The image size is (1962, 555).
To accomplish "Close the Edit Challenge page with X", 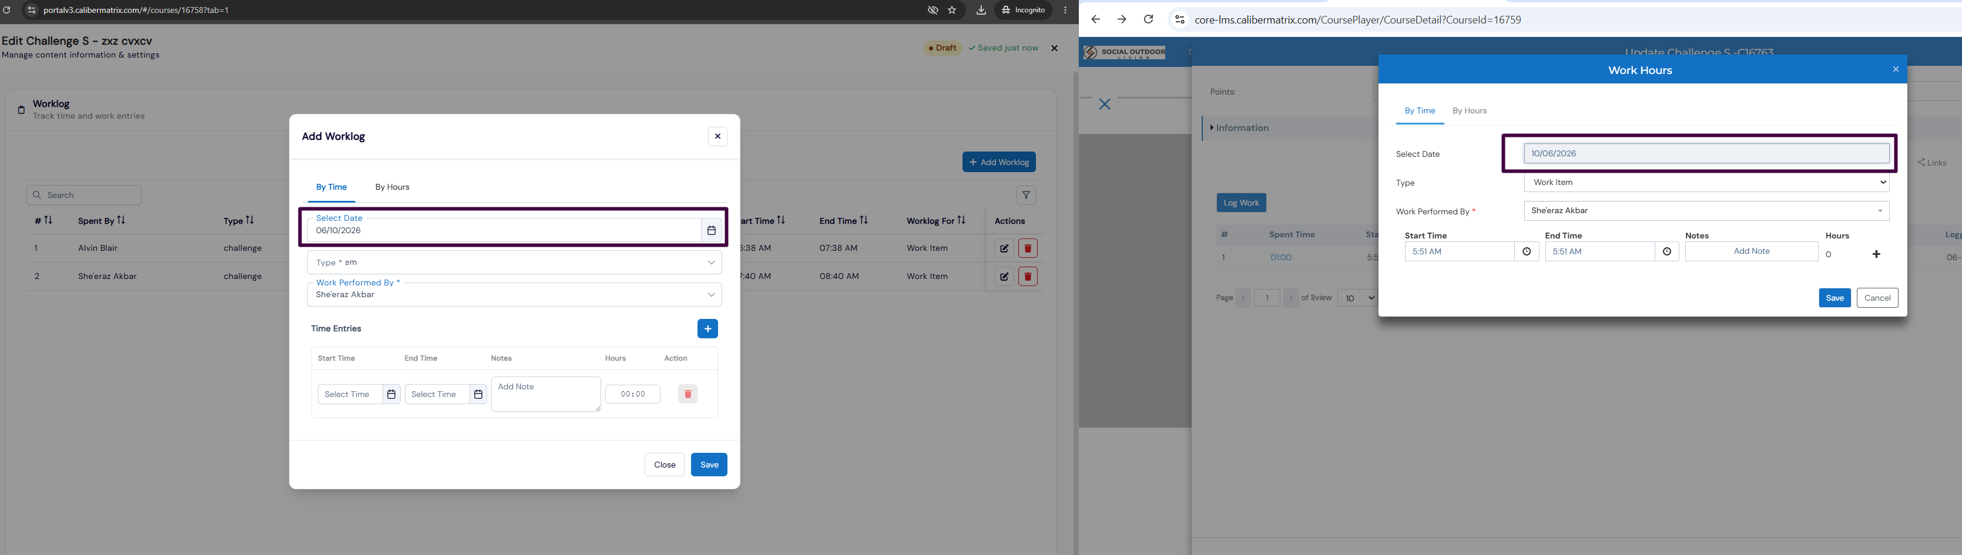I will 1054,48.
